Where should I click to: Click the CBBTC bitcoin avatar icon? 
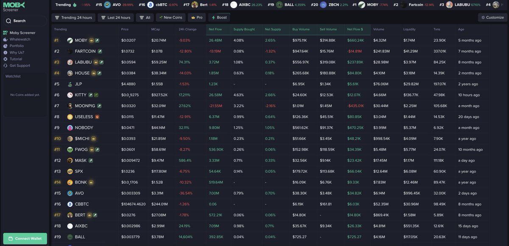70,204
